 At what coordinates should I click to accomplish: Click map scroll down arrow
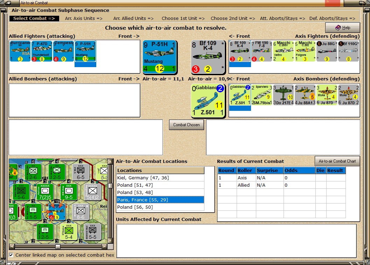[x=110, y=241]
